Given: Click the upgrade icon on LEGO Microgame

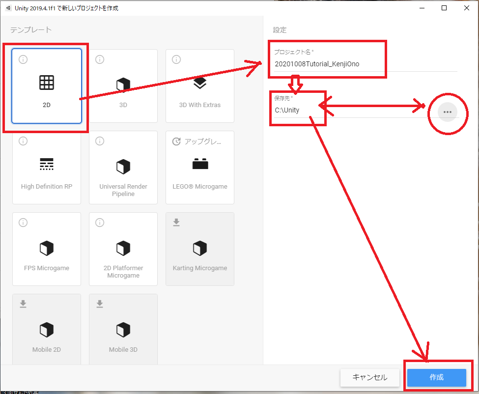Looking at the screenshot, I should point(176,141).
